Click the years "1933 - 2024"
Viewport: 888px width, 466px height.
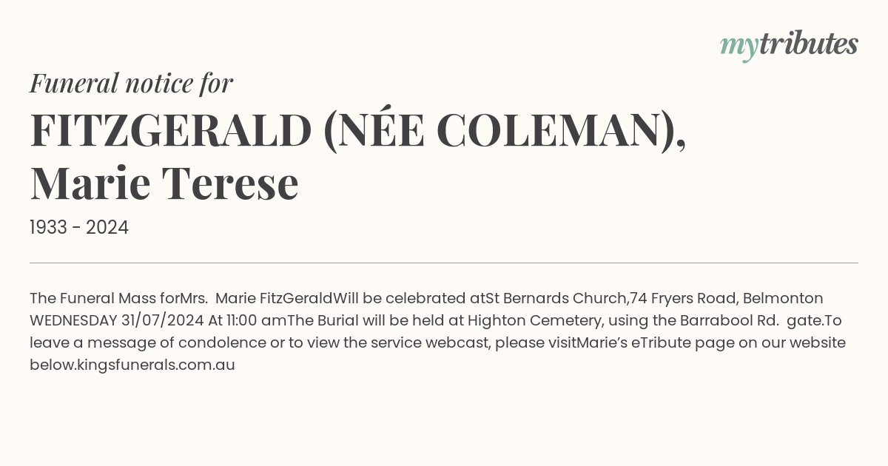(x=79, y=228)
